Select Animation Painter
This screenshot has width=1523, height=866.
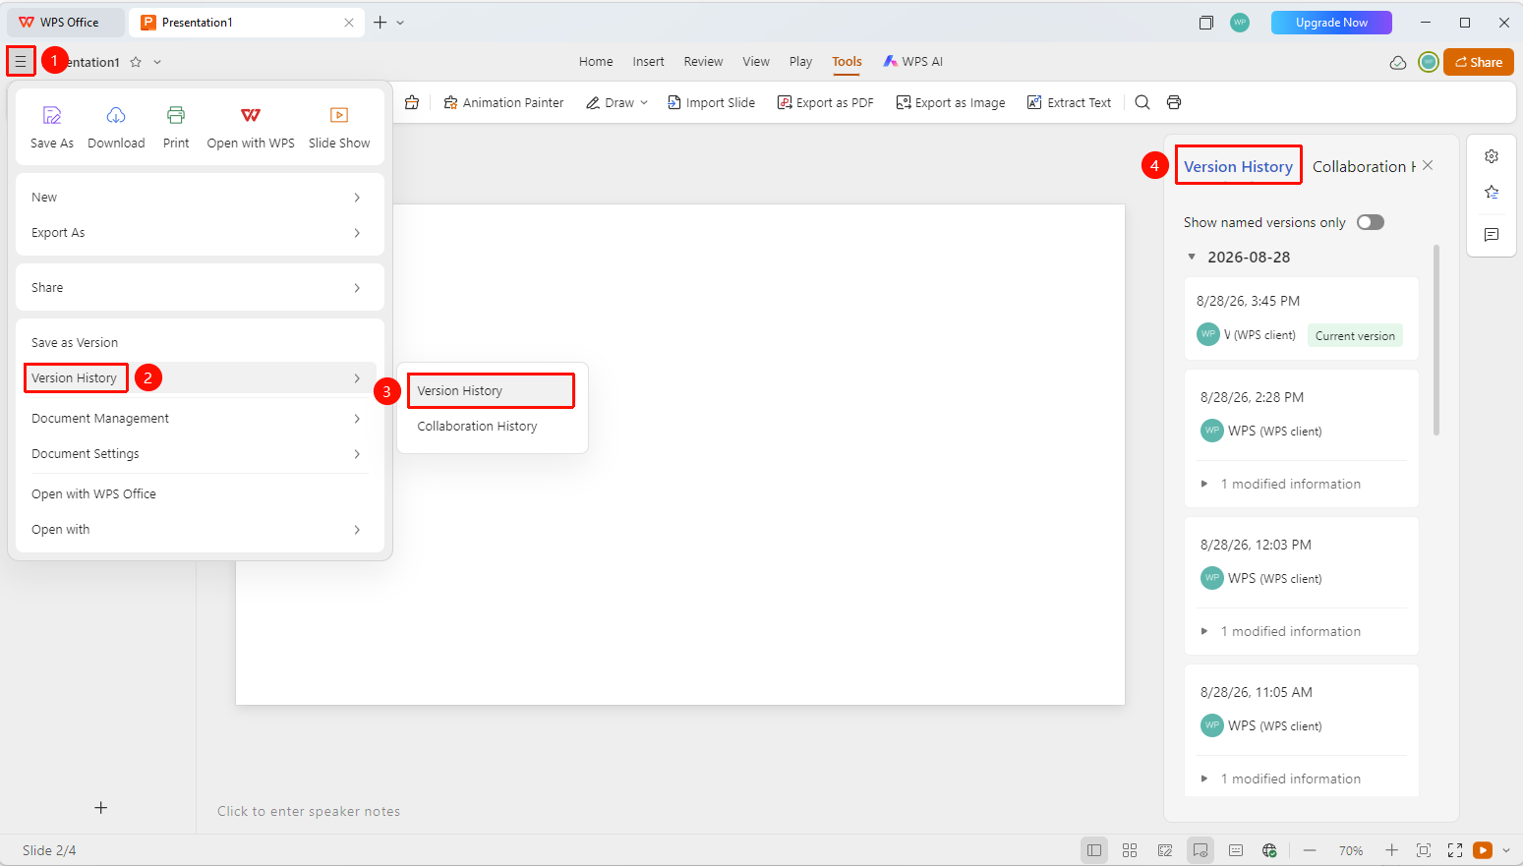503,102
